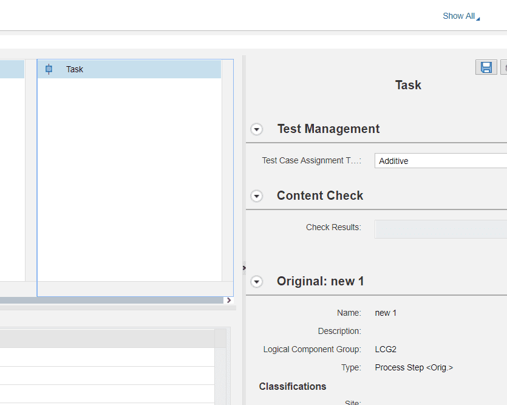Click the 'new 1' name value

(x=386, y=313)
